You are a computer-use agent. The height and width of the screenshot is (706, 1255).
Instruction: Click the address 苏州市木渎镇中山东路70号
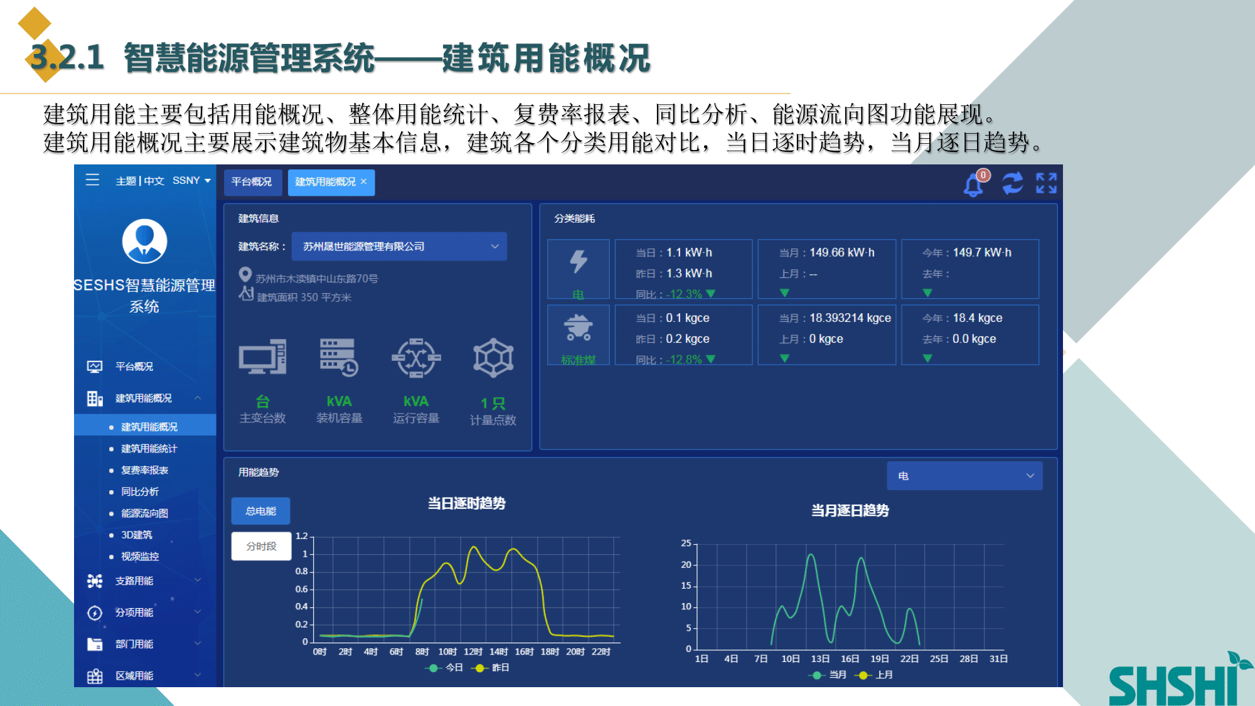pyautogui.click(x=317, y=279)
